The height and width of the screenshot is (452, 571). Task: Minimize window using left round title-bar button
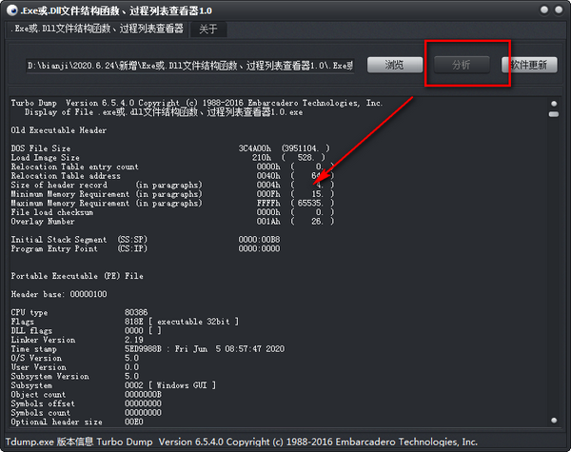[x=544, y=10]
